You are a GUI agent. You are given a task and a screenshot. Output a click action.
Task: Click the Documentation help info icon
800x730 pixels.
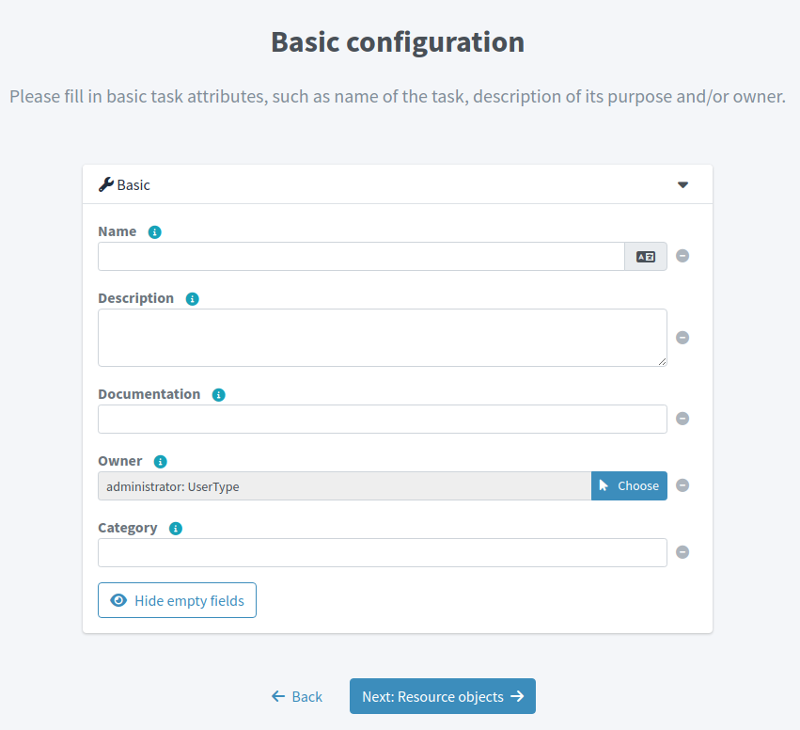(219, 394)
